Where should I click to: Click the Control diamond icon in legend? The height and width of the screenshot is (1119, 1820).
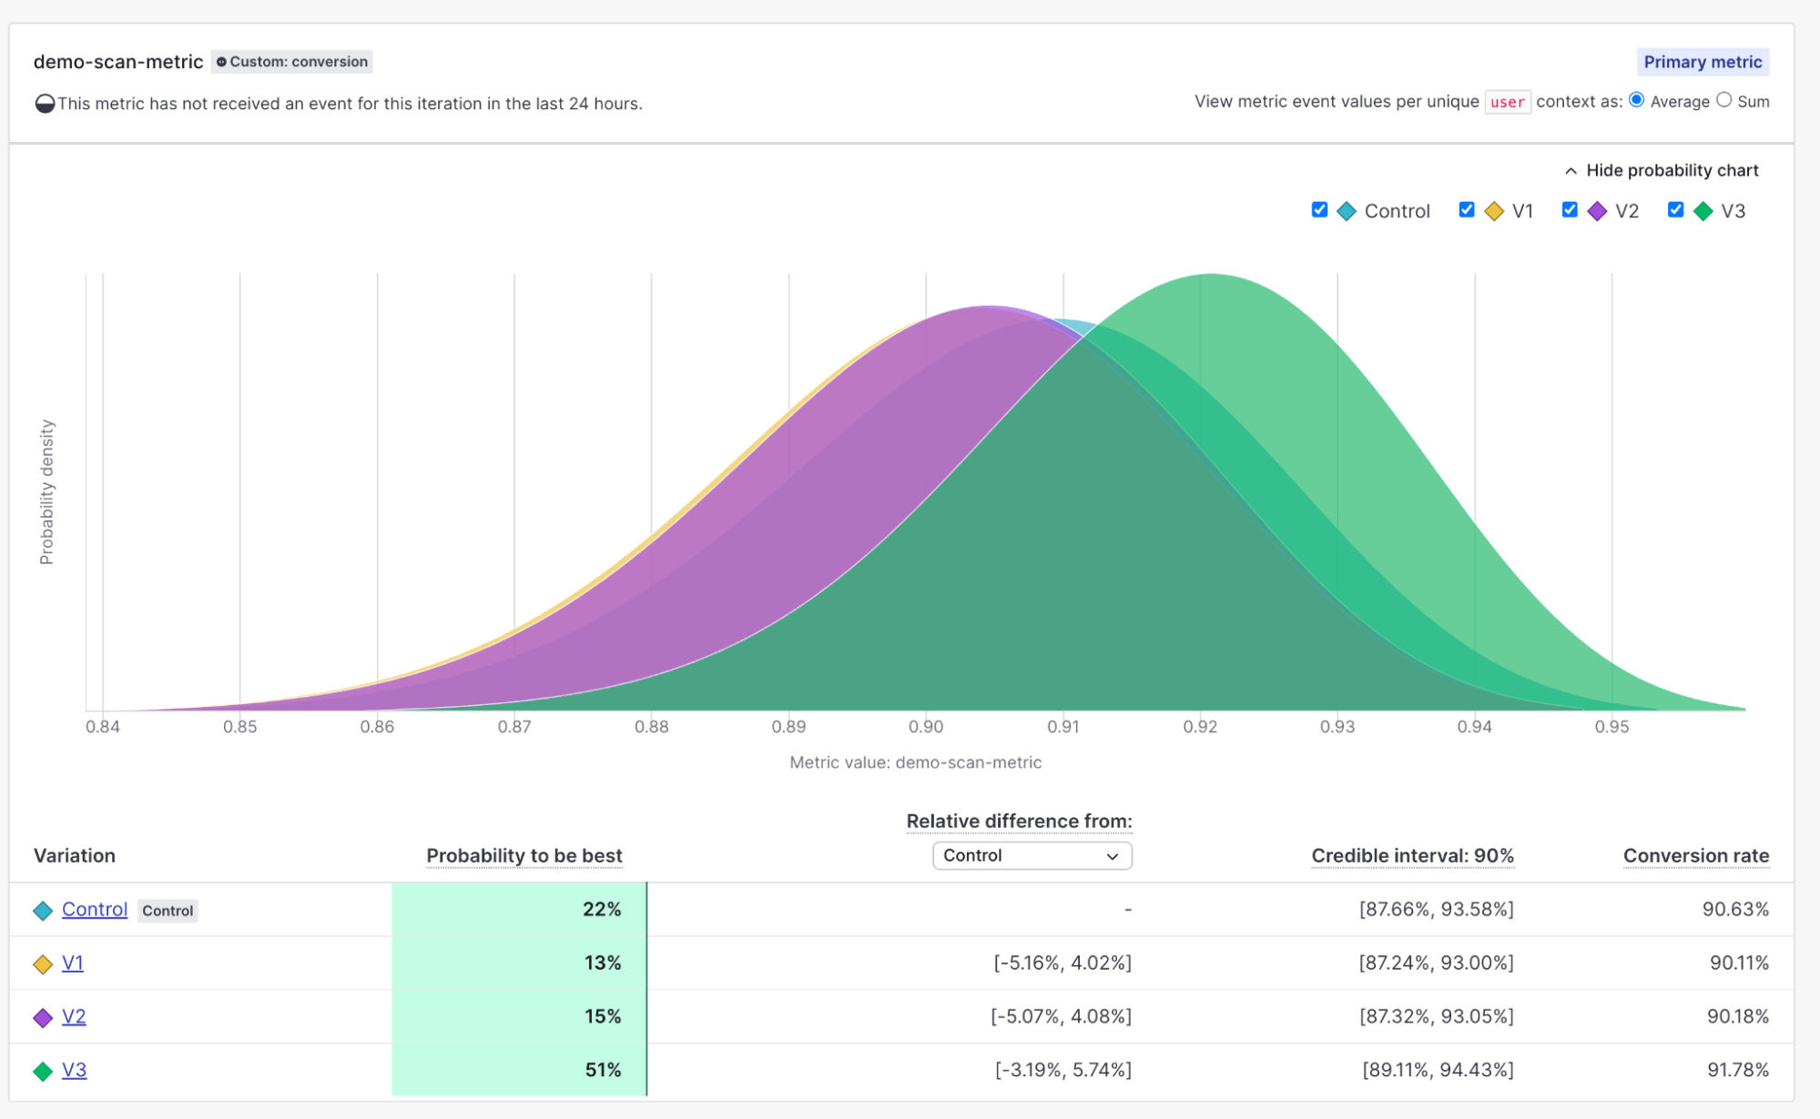[x=1347, y=212]
